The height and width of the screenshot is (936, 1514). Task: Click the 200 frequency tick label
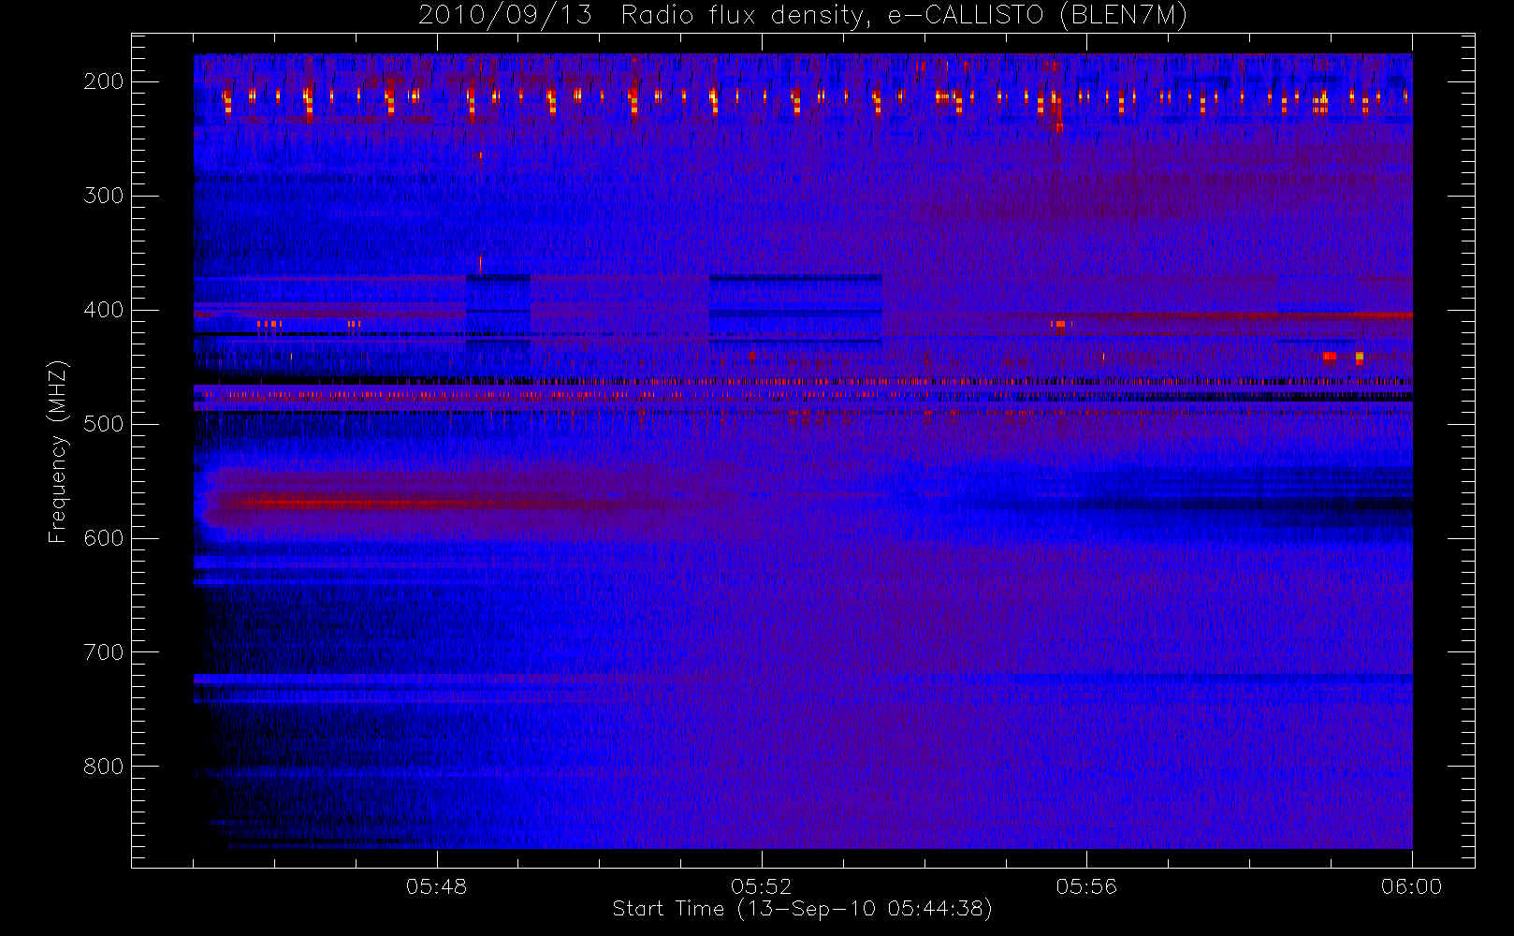[x=104, y=81]
